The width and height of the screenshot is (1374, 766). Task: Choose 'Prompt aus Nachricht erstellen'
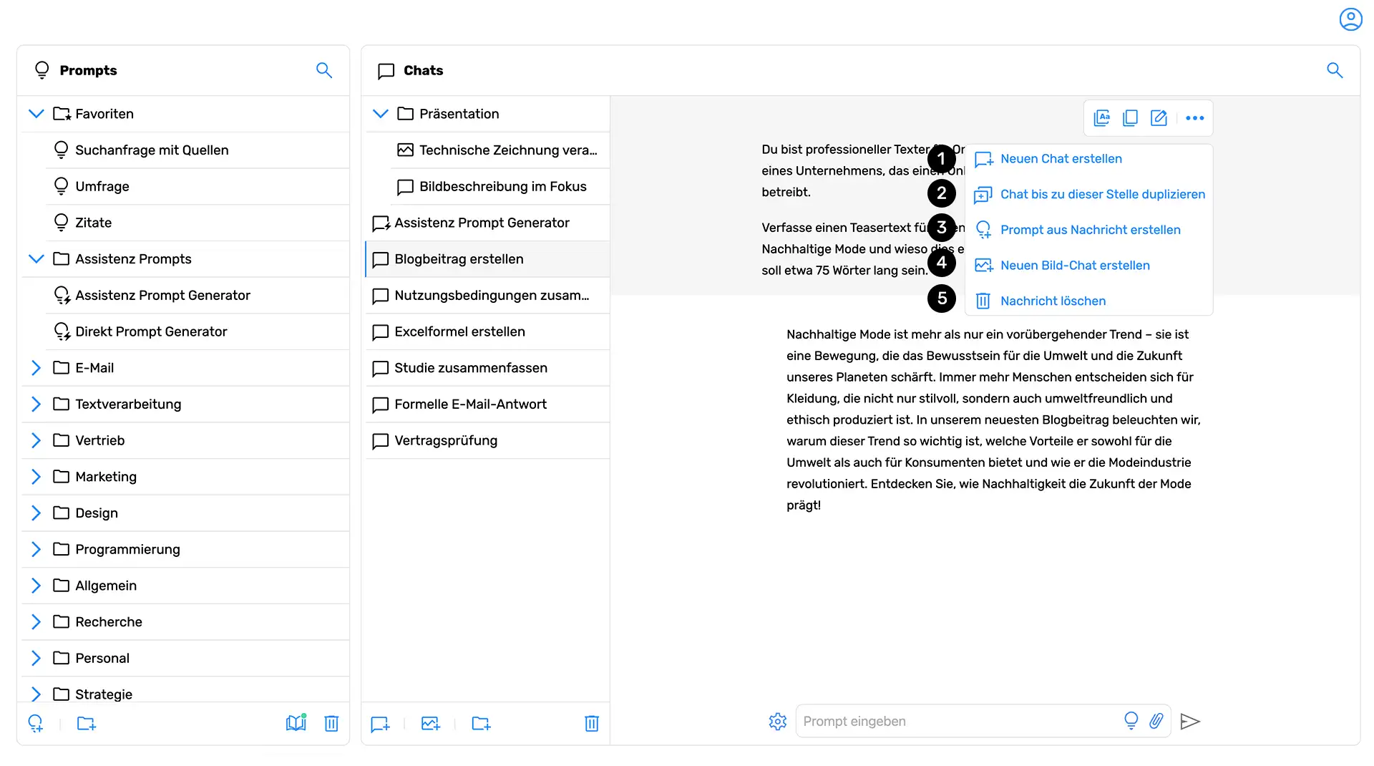1088,230
